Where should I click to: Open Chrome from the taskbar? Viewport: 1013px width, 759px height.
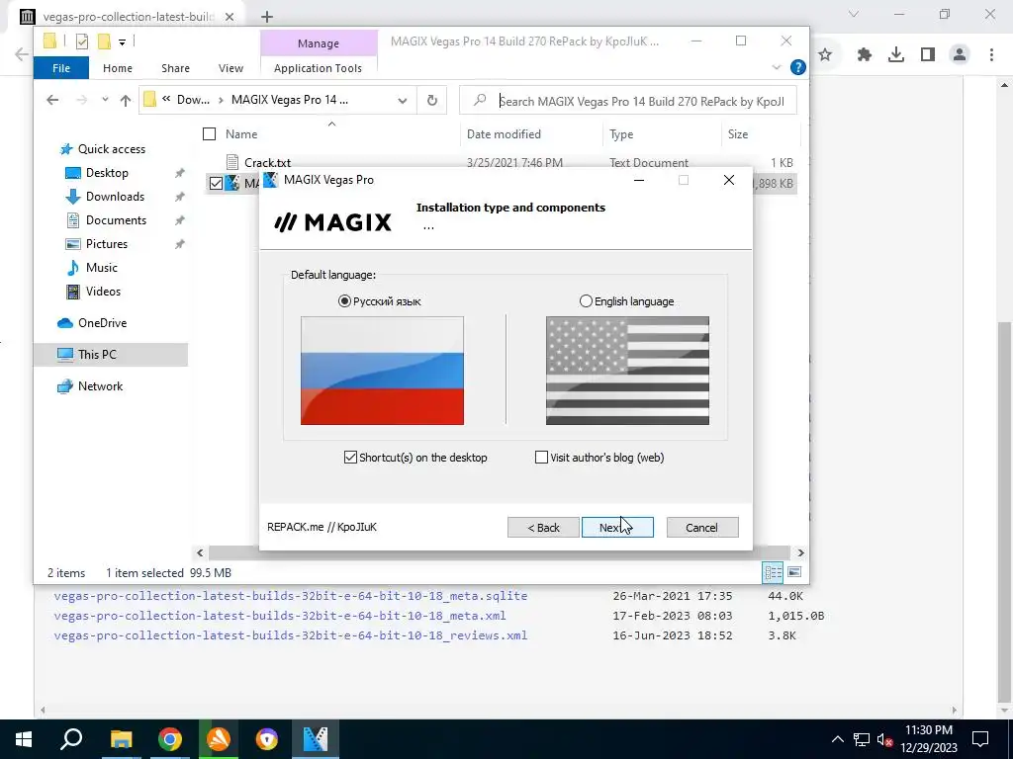(x=170, y=739)
